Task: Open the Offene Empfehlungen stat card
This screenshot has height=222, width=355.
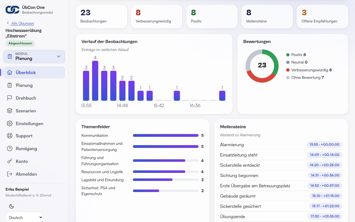Action: pos(322,16)
